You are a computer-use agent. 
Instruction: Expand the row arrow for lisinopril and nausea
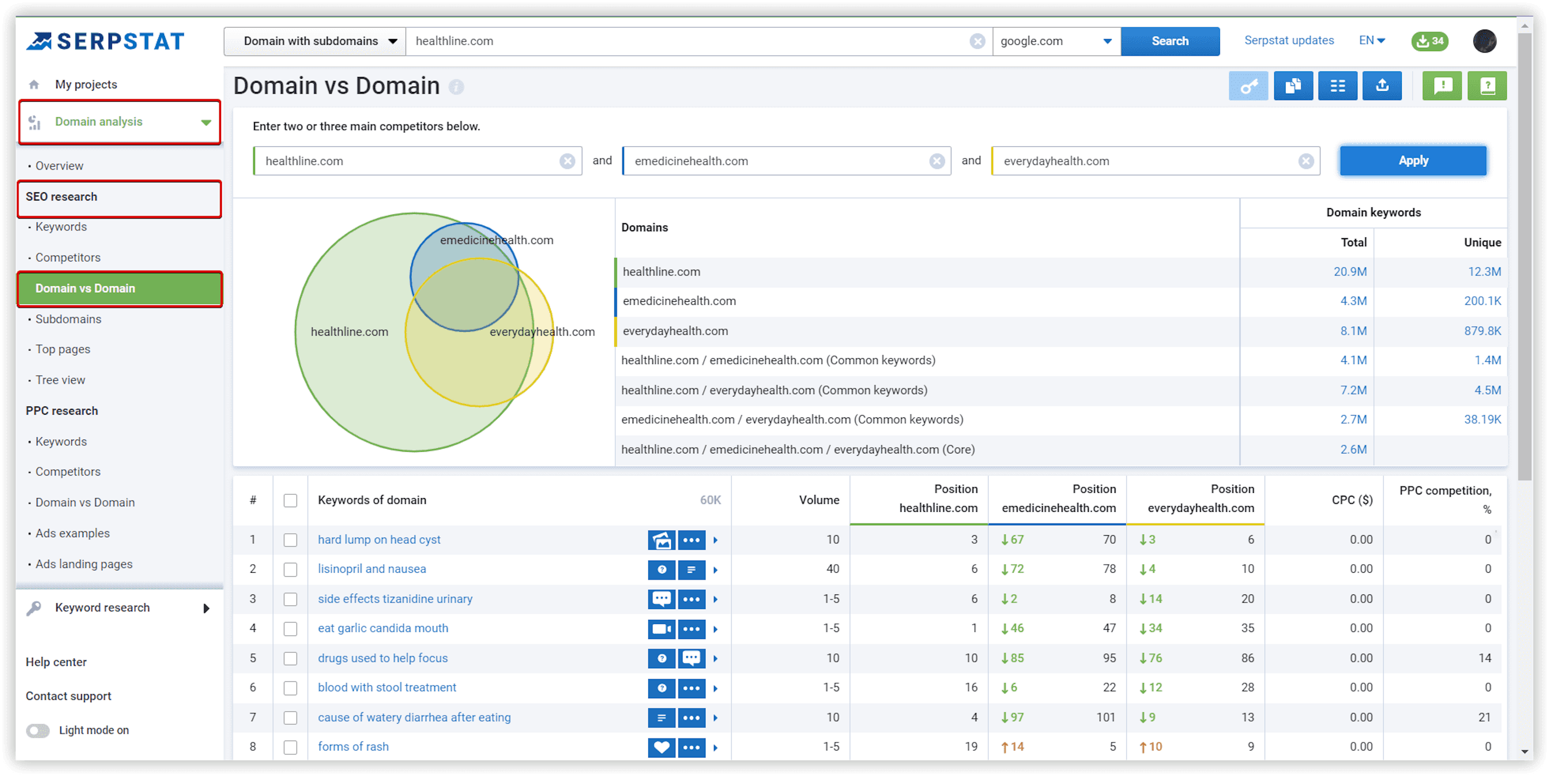point(716,570)
